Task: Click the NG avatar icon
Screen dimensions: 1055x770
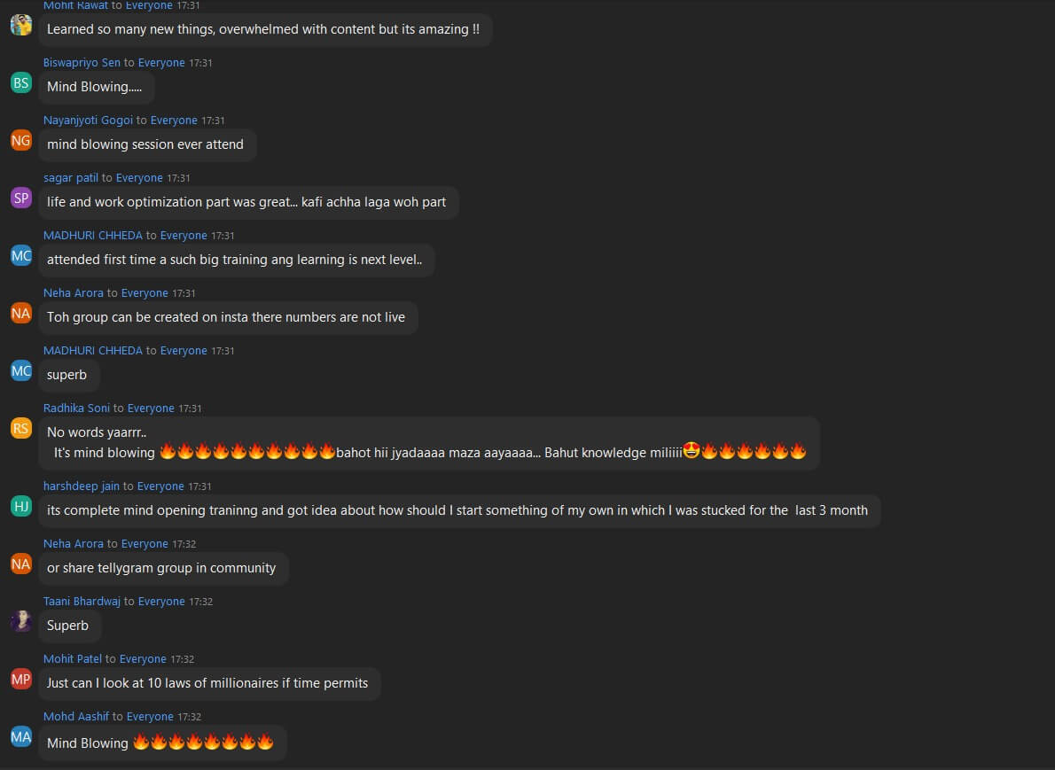Action: pyautogui.click(x=21, y=140)
